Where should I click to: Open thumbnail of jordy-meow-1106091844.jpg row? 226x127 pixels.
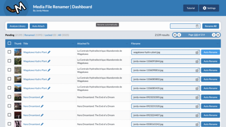[18, 61]
